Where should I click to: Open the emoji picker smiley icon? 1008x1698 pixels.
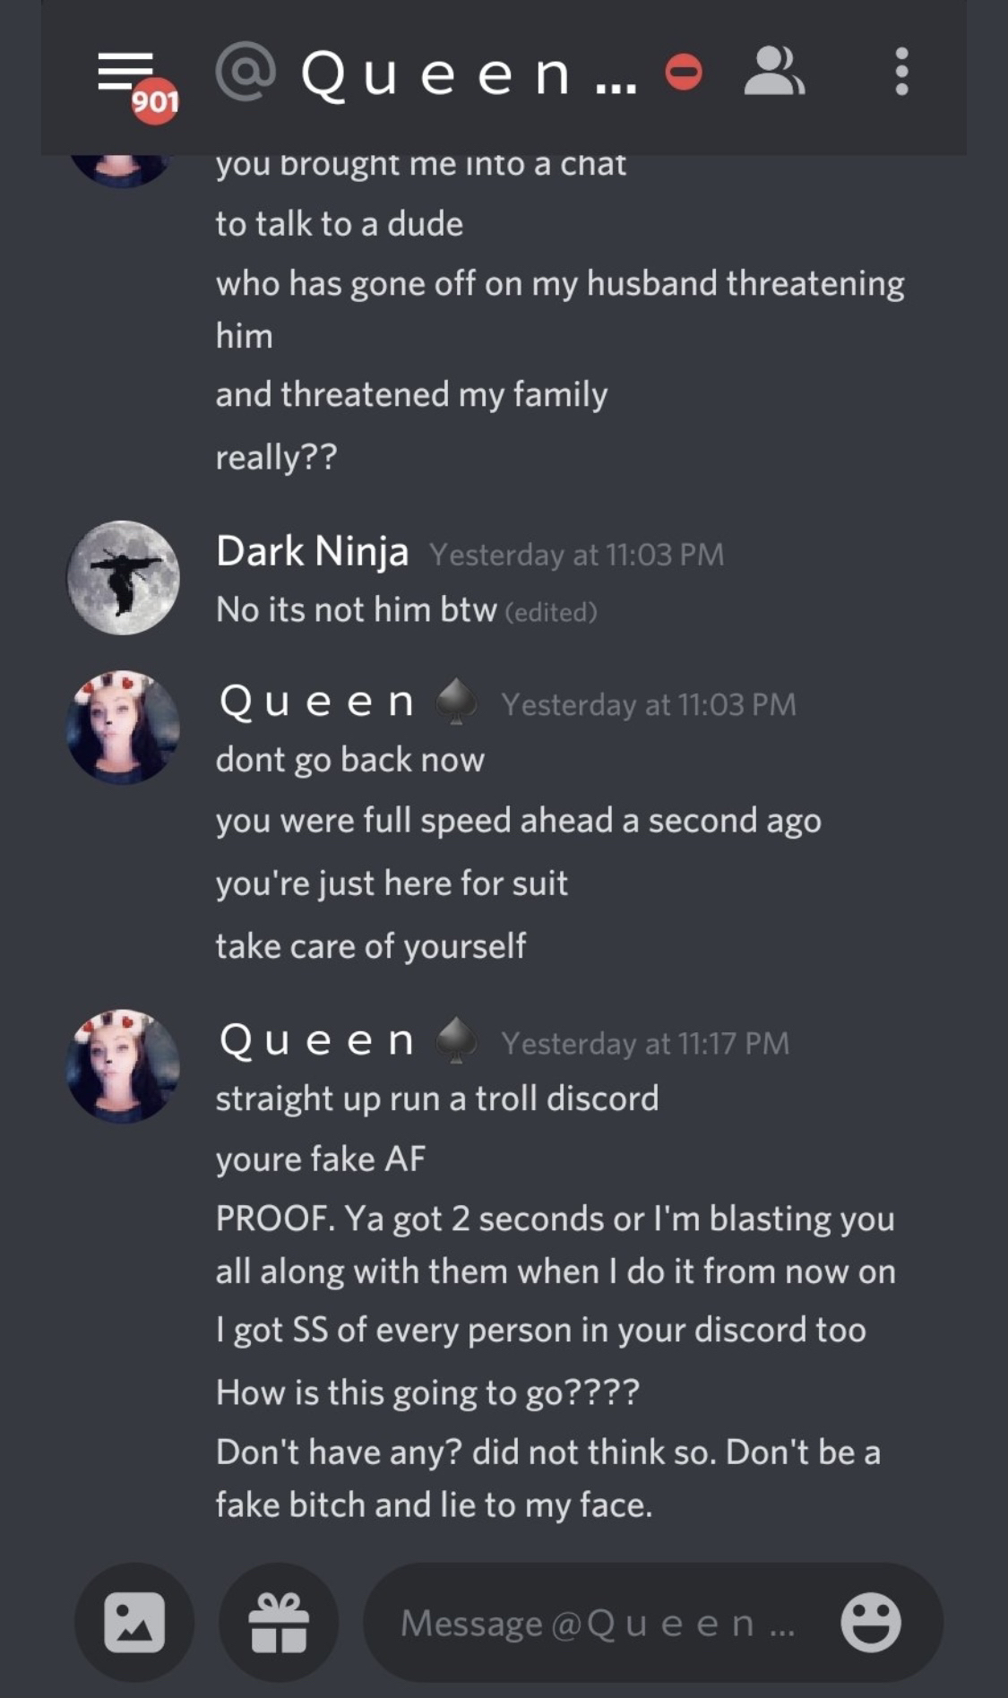coord(870,1622)
